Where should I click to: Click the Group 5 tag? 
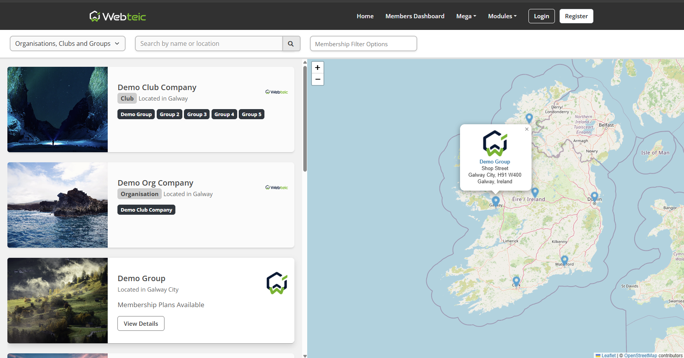coord(252,114)
